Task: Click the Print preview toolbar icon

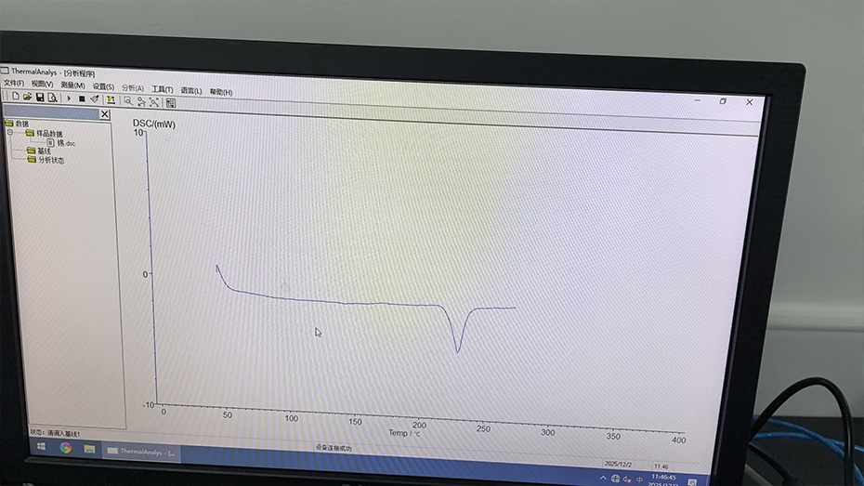Action: coord(53,98)
